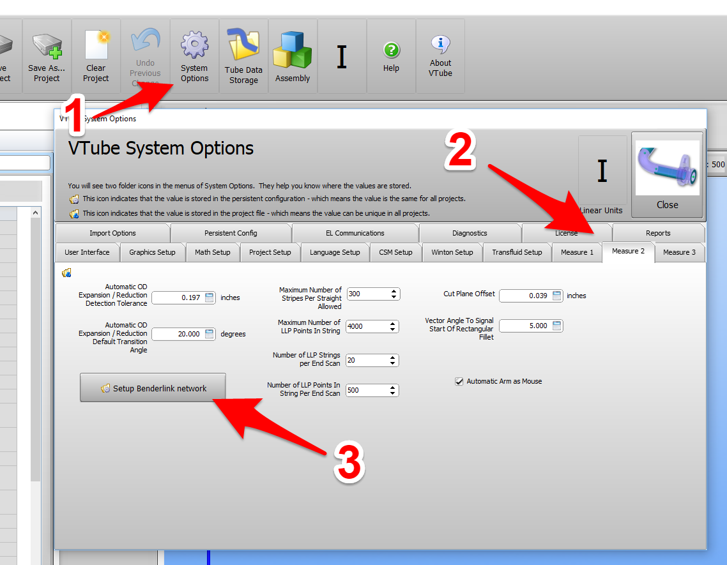
Task: Open User Interface tab
Action: 87,253
